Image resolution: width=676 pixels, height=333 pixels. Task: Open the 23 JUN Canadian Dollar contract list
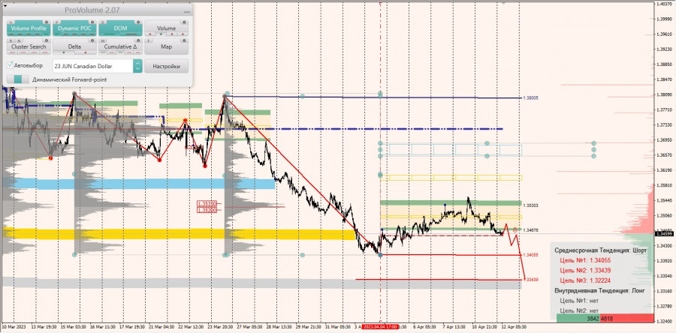coord(92,66)
